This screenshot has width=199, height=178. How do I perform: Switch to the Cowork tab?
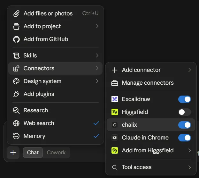56,153
